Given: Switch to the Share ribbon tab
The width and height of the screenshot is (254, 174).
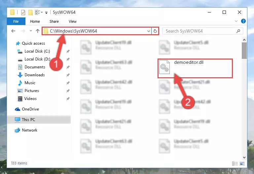Looking at the screenshot, I should 54,21.
